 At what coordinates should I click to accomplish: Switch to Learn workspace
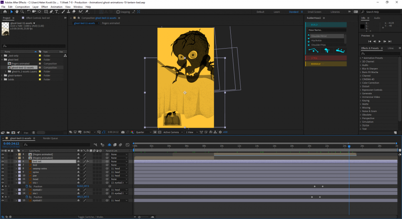tap(277, 12)
